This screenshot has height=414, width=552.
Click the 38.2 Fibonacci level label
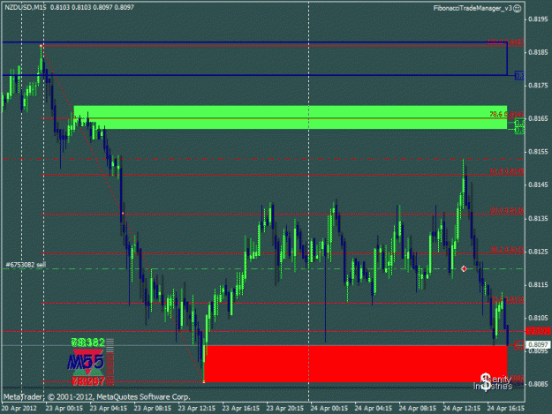coord(507,250)
